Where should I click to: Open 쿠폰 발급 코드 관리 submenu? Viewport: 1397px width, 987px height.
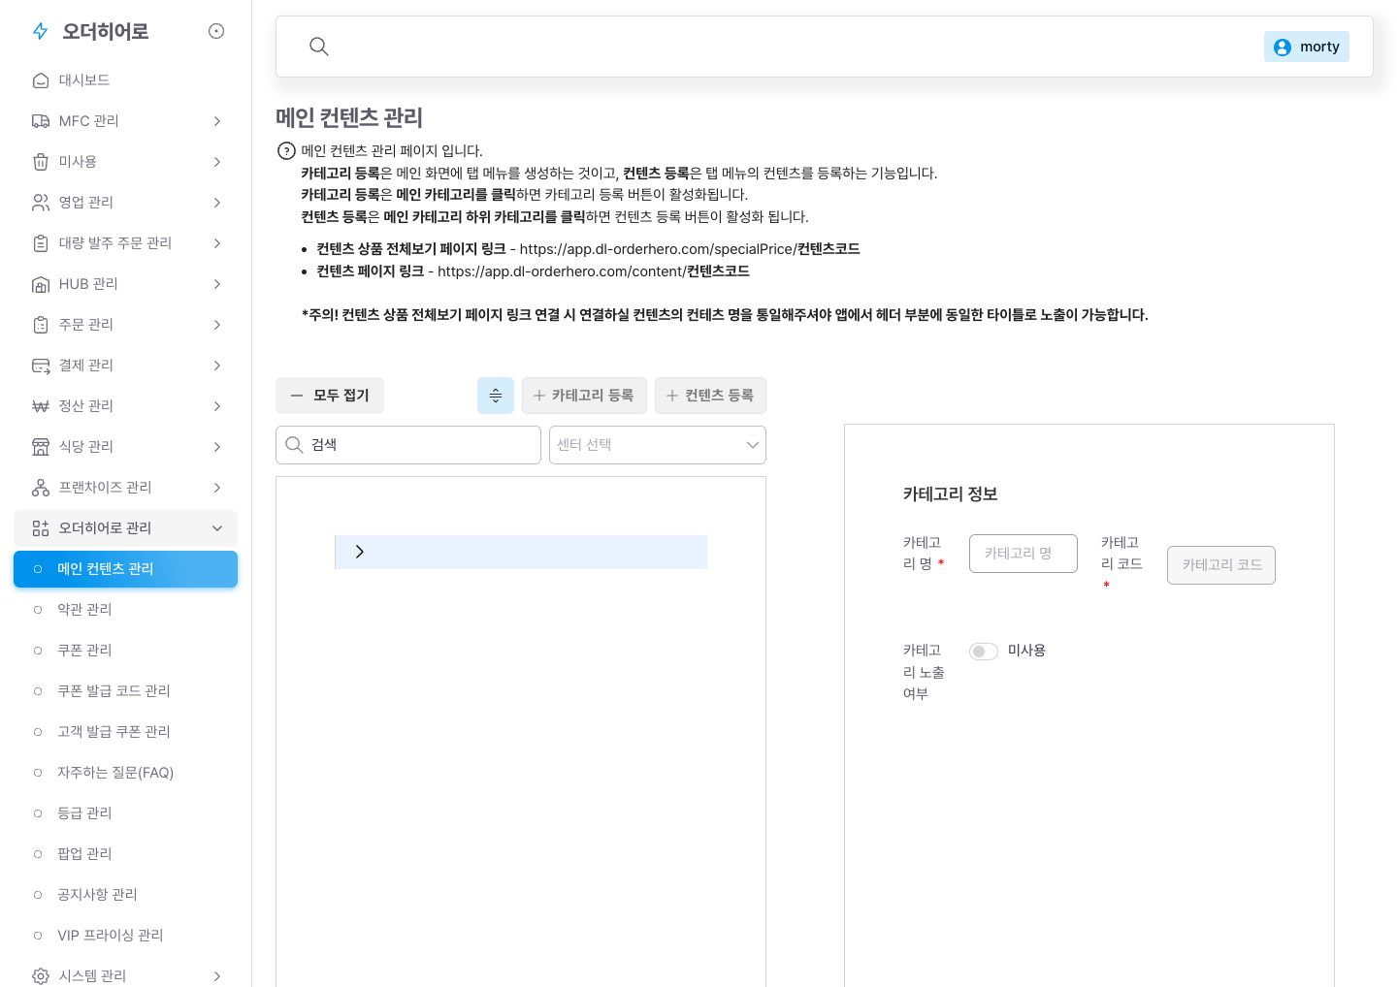[x=125, y=691]
